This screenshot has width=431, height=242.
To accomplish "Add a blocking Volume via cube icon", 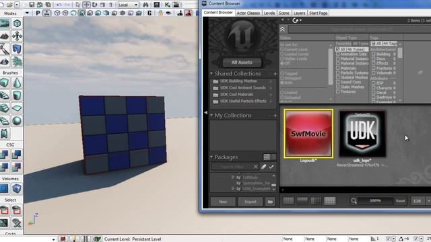I will [x=17, y=188].
